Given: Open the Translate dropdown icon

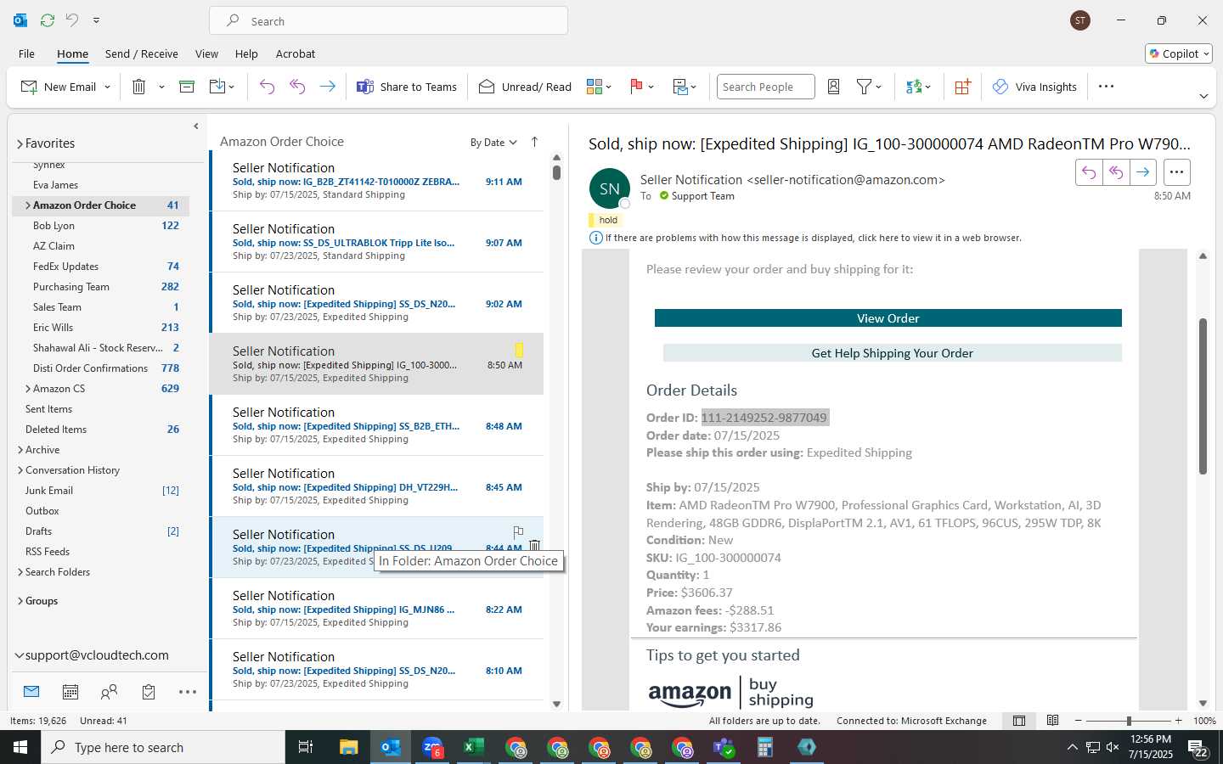Looking at the screenshot, I should pyautogui.click(x=918, y=87).
